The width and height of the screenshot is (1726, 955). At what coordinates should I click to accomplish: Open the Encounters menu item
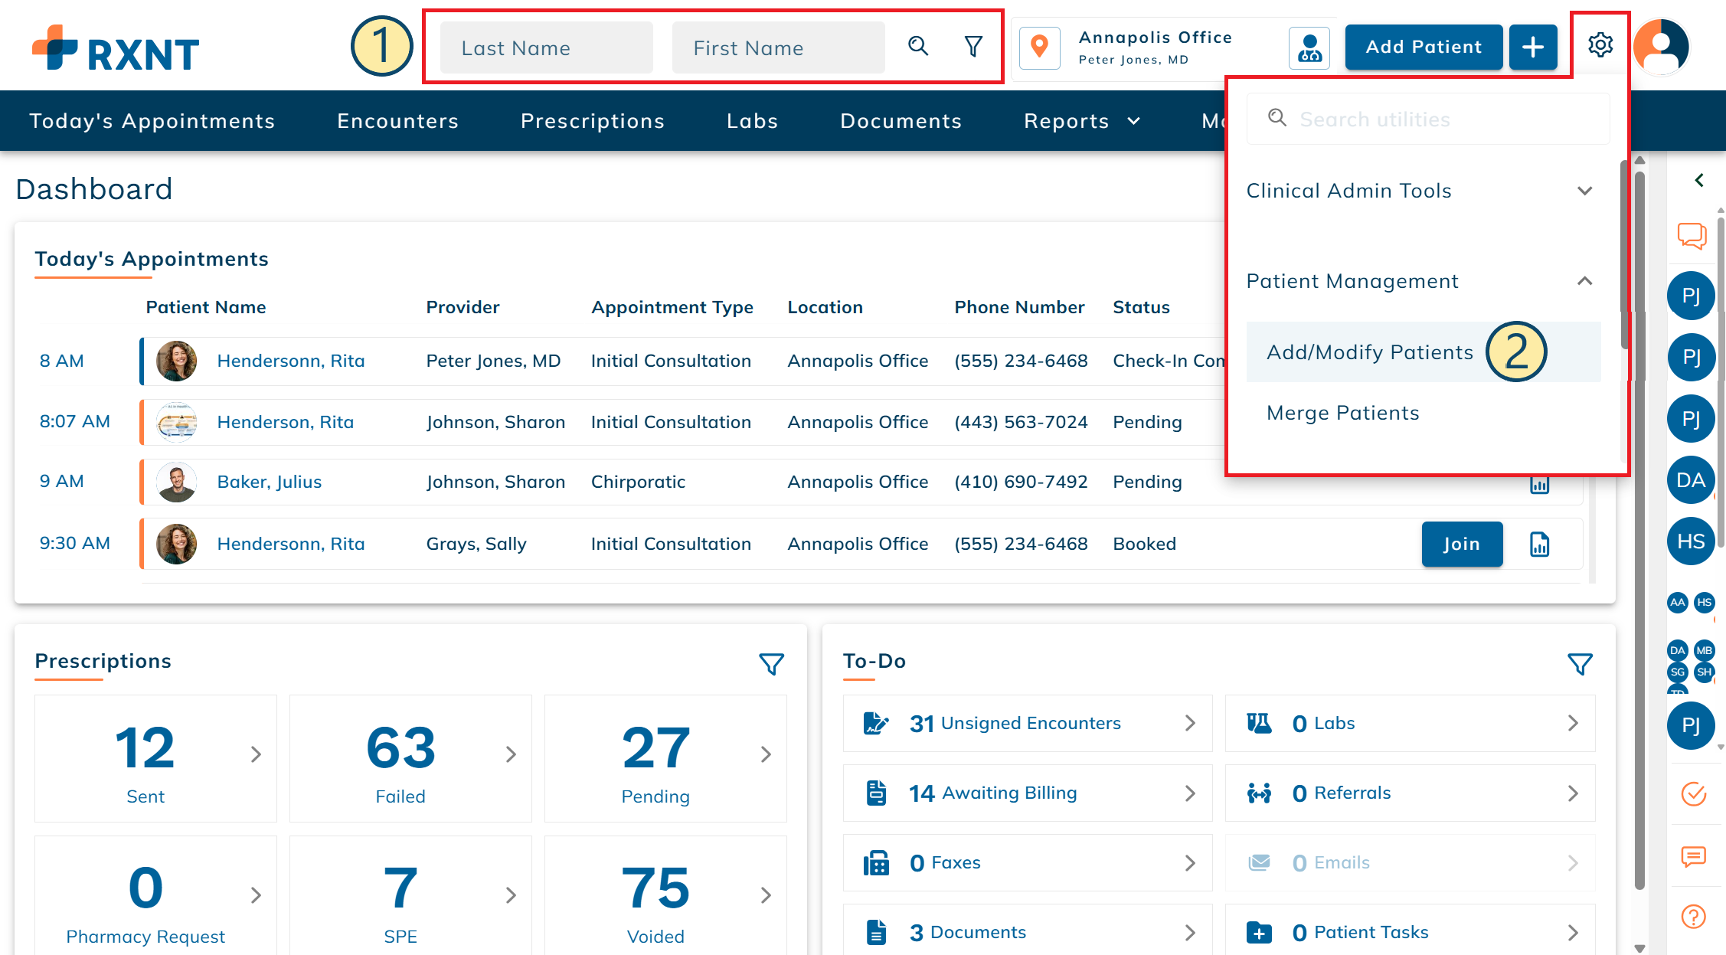[x=398, y=121]
